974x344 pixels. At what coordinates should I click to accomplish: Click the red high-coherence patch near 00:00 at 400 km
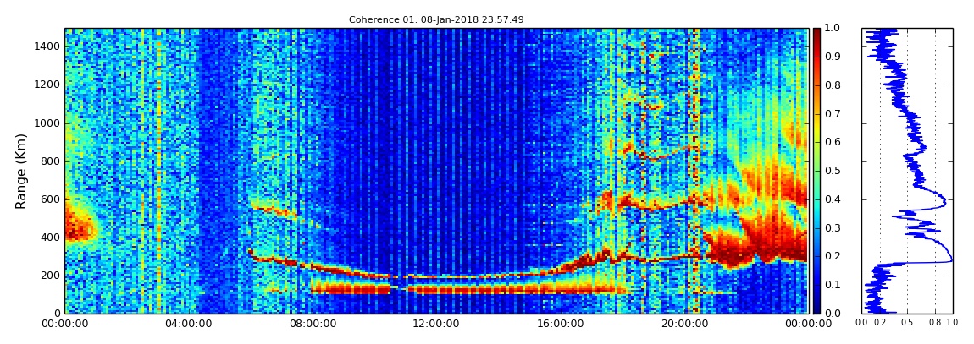click(79, 227)
